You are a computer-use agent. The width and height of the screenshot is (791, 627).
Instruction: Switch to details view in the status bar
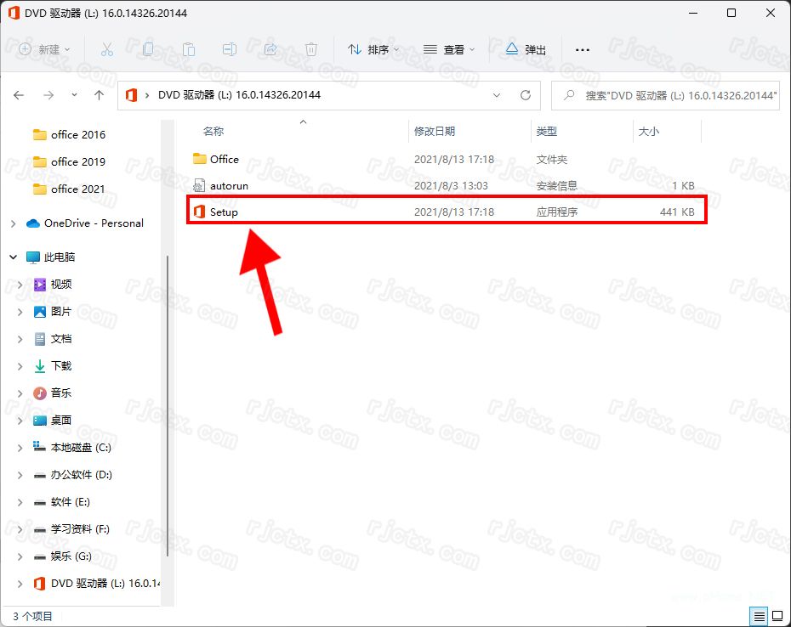coord(760,616)
